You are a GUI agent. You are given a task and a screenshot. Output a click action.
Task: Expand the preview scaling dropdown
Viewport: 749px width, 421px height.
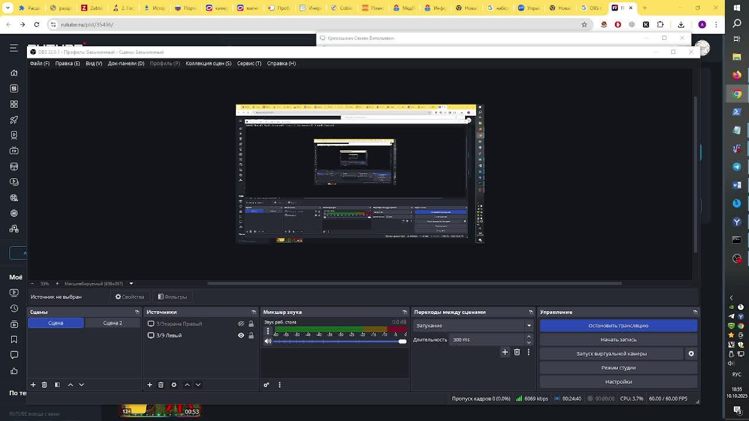[131, 284]
